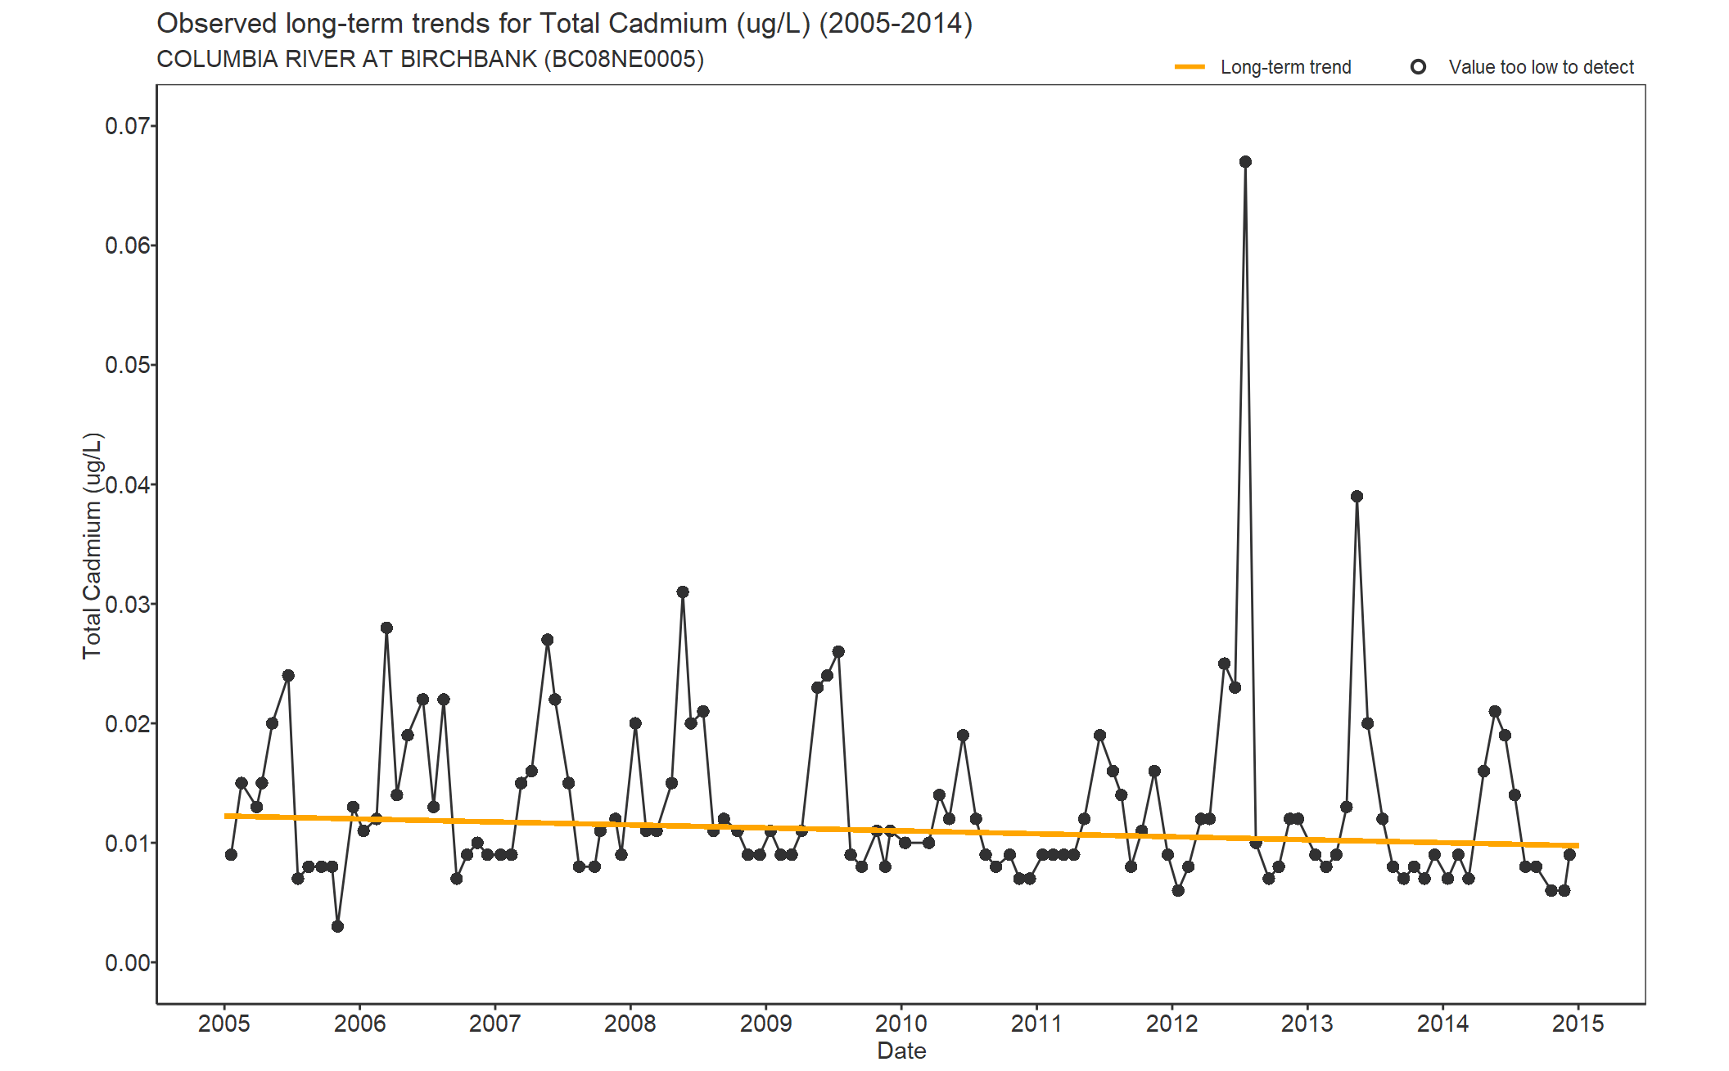Select the 2013 peak data point near 0.039

[x=1357, y=497]
